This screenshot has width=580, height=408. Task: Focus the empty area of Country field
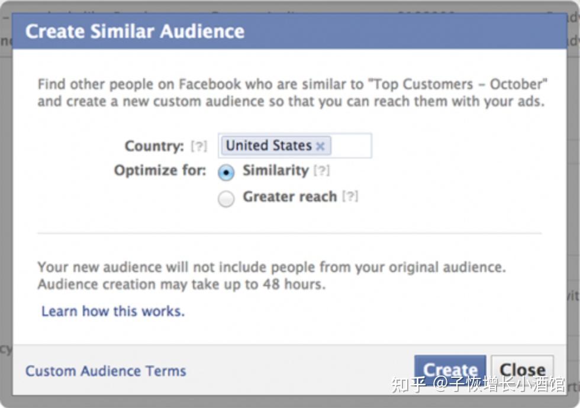[x=350, y=145]
